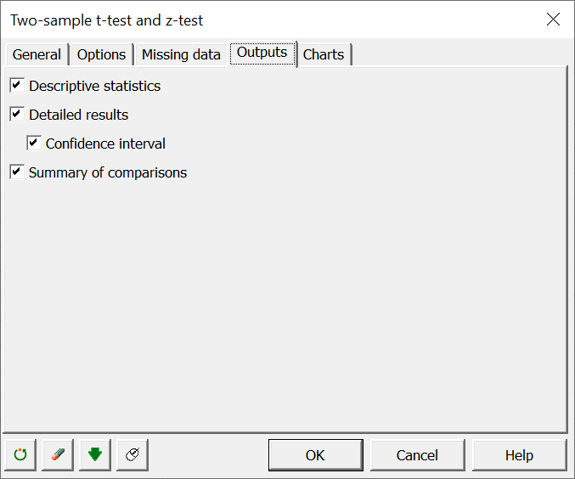575x479 pixels.
Task: Click the green down arrow icon
Action: pos(95,454)
